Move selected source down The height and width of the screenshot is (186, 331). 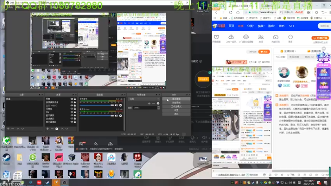click(x=67, y=129)
